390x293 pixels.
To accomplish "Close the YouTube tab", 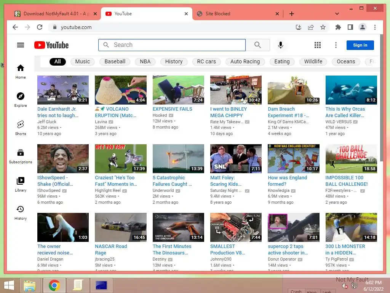I will [x=186, y=14].
